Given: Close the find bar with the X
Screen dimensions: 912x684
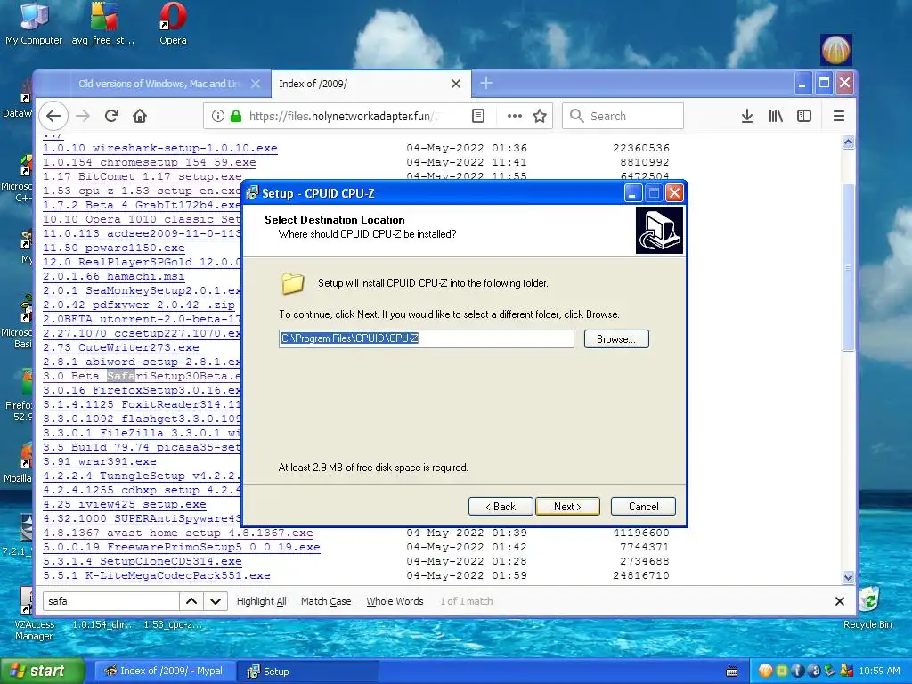Looking at the screenshot, I should tap(839, 601).
